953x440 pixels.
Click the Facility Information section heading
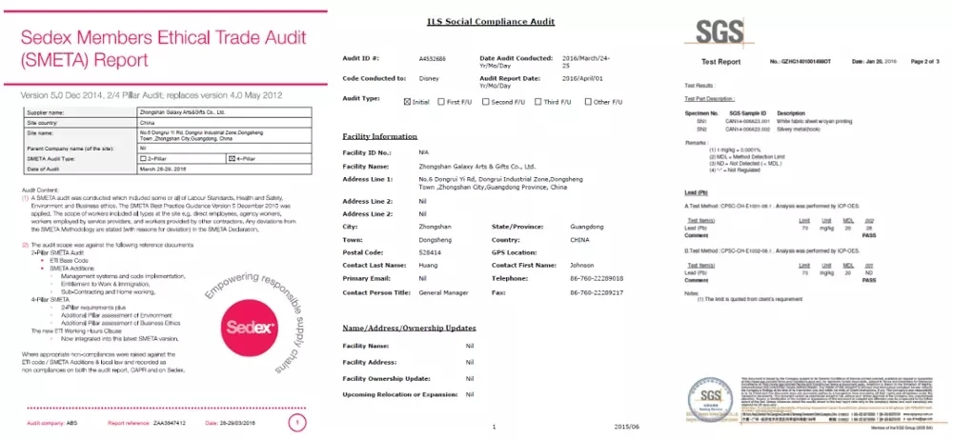pyautogui.click(x=380, y=136)
